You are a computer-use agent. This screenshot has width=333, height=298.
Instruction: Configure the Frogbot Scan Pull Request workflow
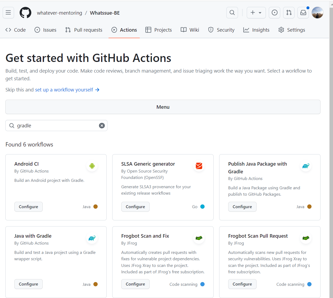click(242, 284)
